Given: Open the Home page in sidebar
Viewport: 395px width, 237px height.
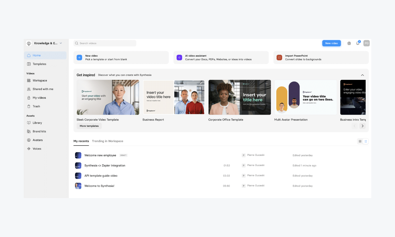Looking at the screenshot, I should tap(45, 55).
